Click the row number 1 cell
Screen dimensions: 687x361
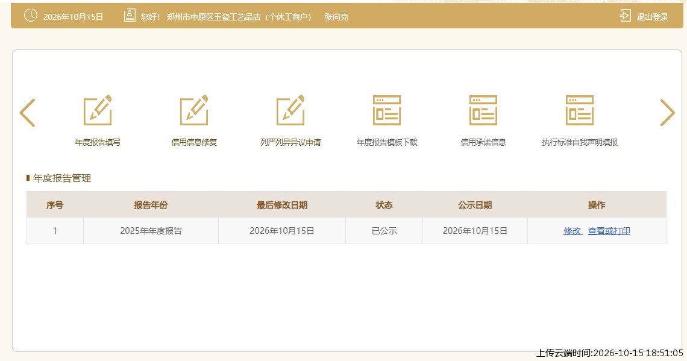pyautogui.click(x=55, y=231)
